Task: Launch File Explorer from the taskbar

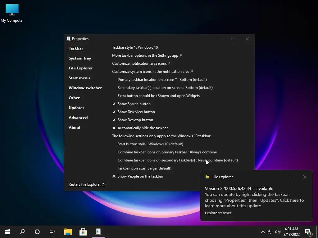Action: (68, 232)
